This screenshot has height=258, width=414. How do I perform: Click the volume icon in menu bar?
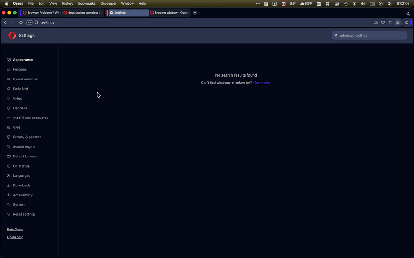pos(363,3)
